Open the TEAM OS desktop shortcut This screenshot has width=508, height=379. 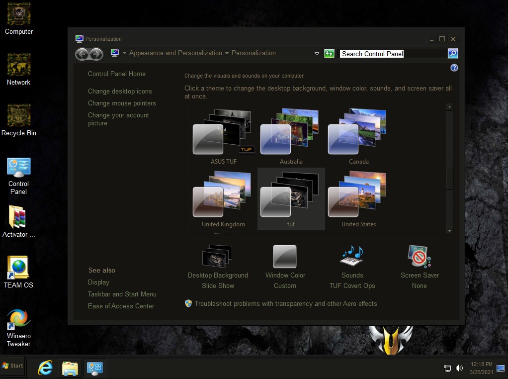click(x=18, y=272)
